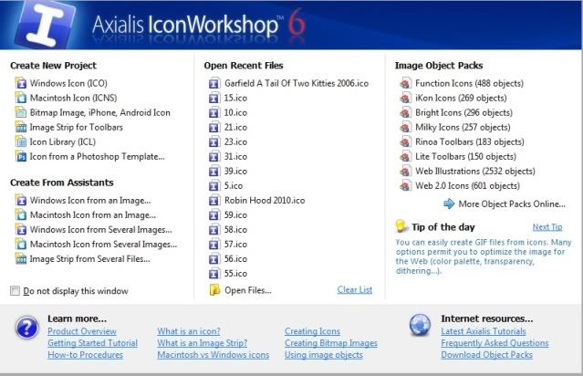This screenshot has height=376, width=583.
Task: Open More Object Packs Online
Action: 512,204
